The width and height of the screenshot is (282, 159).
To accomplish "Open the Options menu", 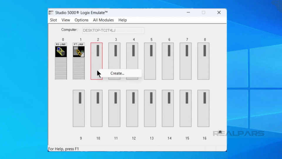I will 81,20.
